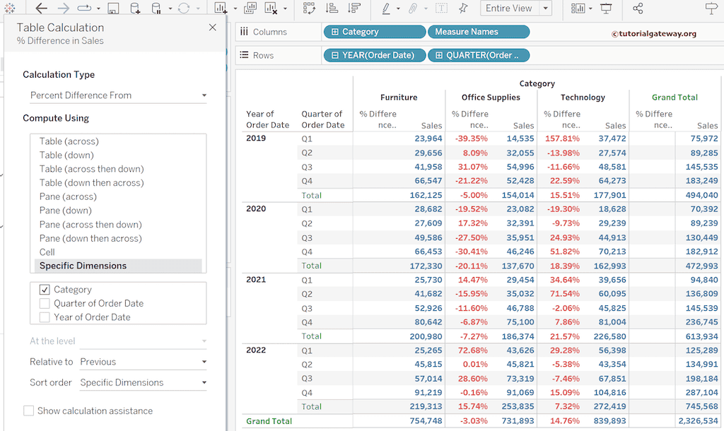Image resolution: width=724 pixels, height=431 pixels.
Task: Click the YEAR(Order Date) pill in Rows
Action: click(375, 55)
